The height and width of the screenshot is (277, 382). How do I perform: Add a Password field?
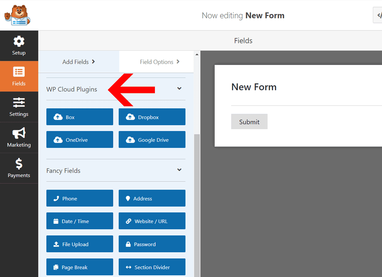pyautogui.click(x=152, y=244)
